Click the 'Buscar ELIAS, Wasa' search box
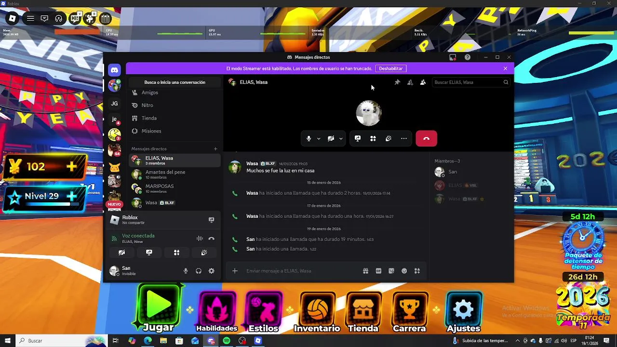The height and width of the screenshot is (347, 617). point(470,82)
